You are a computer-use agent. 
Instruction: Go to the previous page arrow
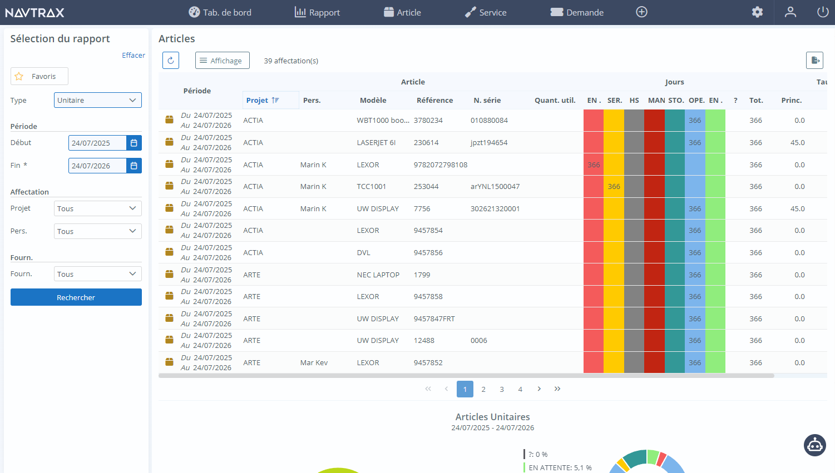[x=446, y=389]
